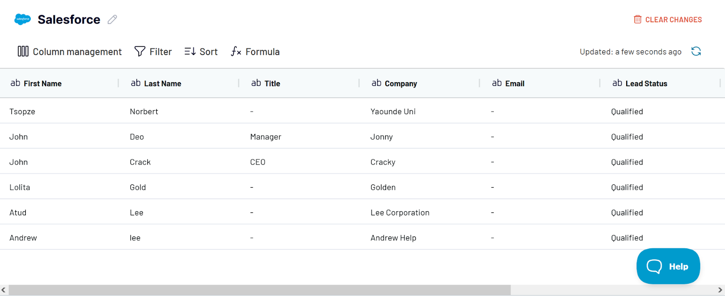Click the Sort arrow icon

coord(190,51)
